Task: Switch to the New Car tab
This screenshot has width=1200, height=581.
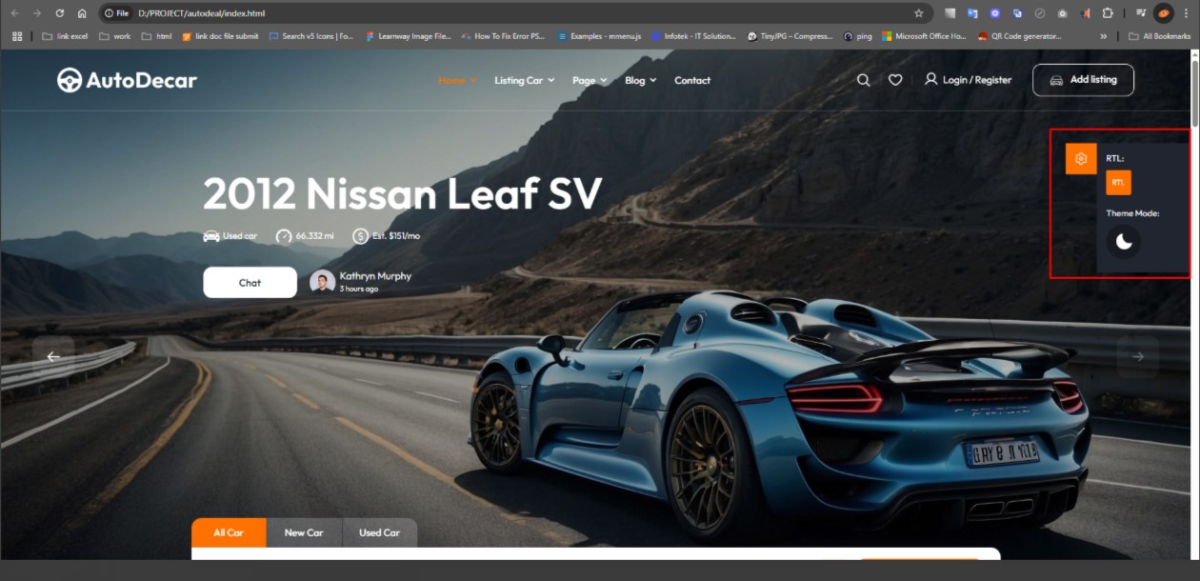Action: click(304, 532)
